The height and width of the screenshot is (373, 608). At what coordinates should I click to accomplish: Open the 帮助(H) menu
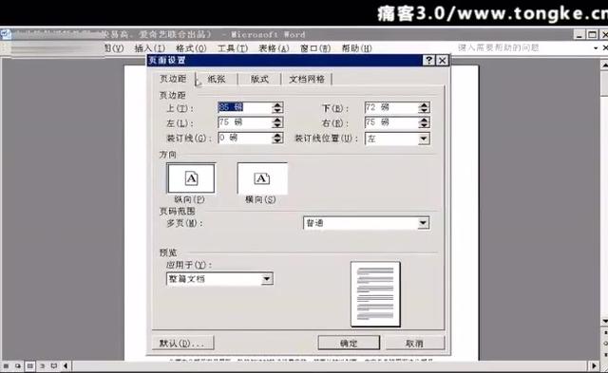tap(357, 48)
